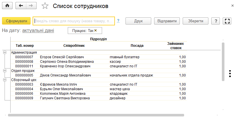The height and width of the screenshot is (119, 235).
Task: Toggle full screen mode icon
Action: (x=227, y=21)
